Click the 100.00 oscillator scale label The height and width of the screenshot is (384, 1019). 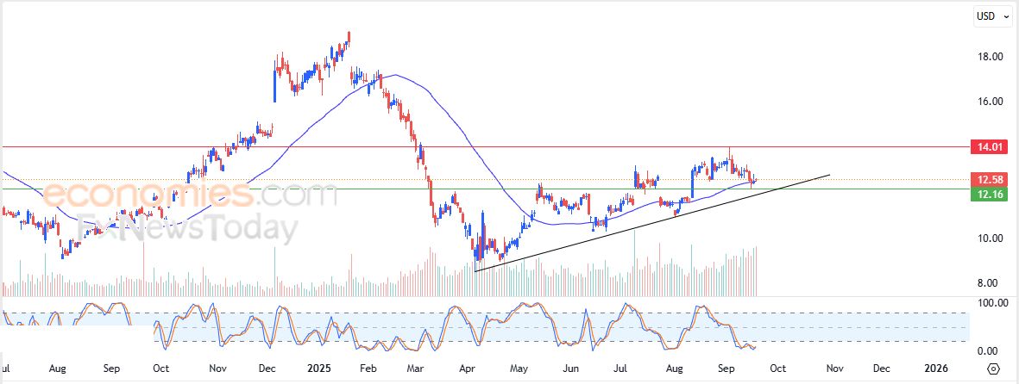coord(985,303)
